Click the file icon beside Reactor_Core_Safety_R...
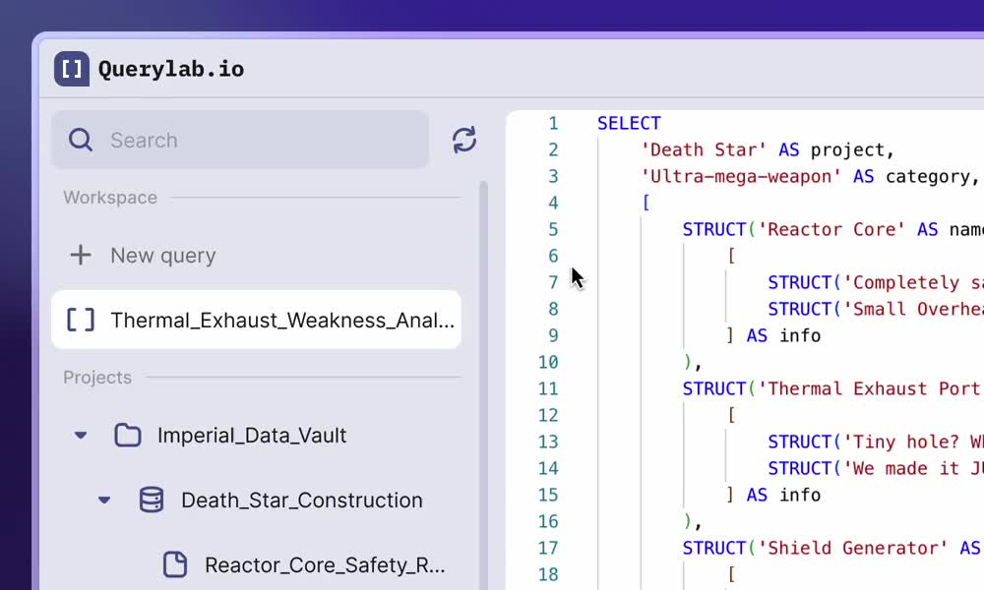984x590 pixels. [175, 564]
